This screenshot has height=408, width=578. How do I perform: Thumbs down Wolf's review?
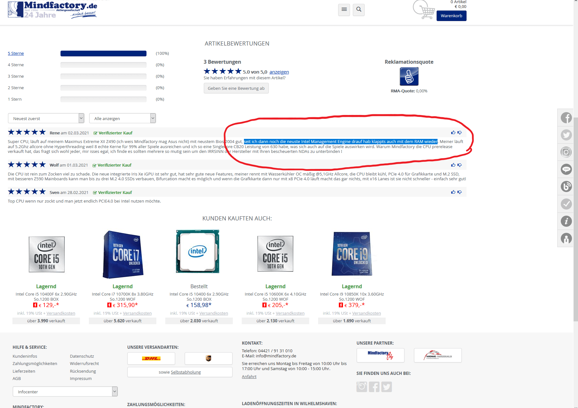460,165
